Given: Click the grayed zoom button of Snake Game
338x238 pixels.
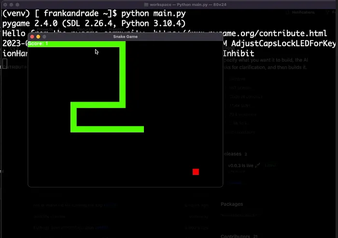Looking at the screenshot, I should pyautogui.click(x=44, y=37).
